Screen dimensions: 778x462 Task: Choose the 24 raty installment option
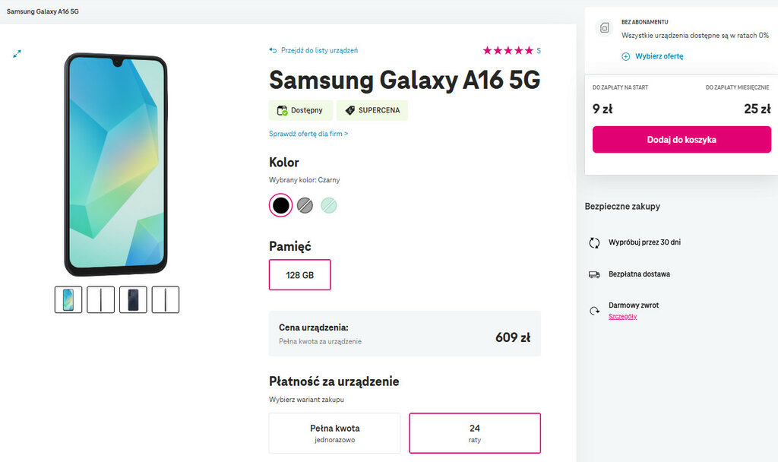click(475, 433)
